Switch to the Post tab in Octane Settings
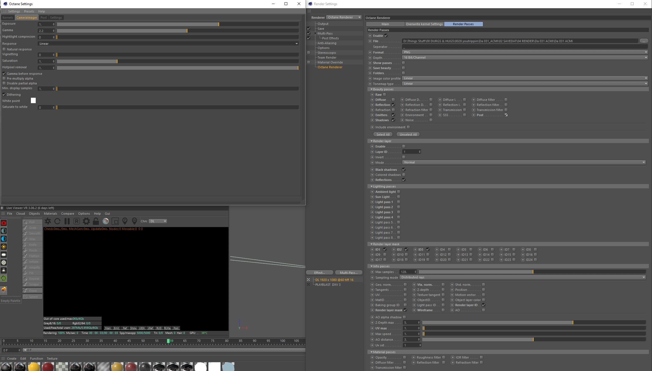The width and height of the screenshot is (652, 371). coord(44,18)
